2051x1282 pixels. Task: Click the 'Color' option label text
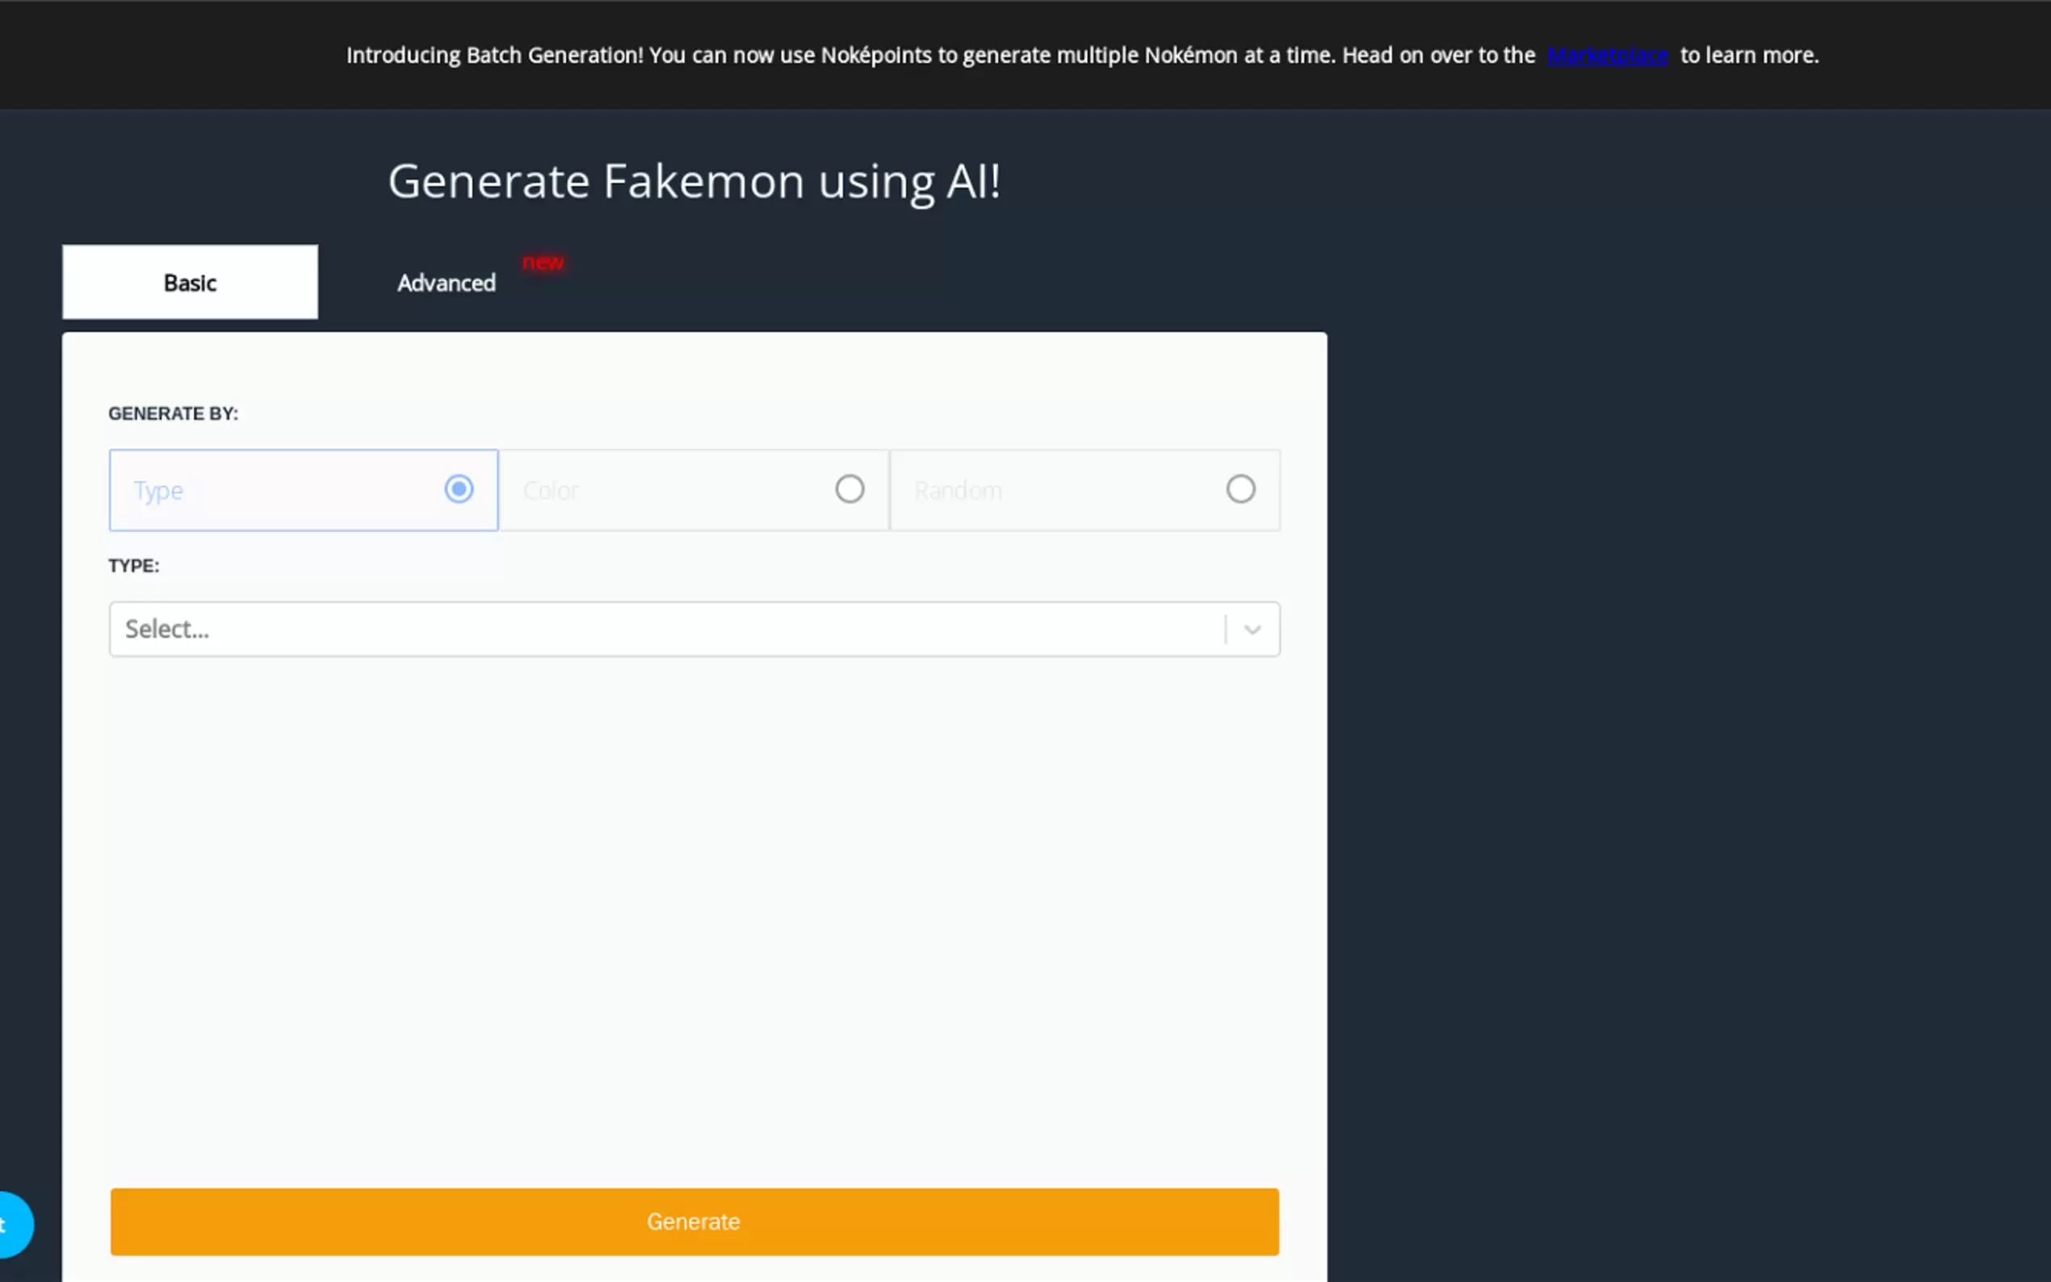pyautogui.click(x=552, y=491)
